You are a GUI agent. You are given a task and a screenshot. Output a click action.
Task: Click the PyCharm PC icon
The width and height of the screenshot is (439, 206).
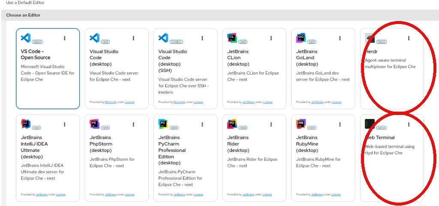pyautogui.click(x=163, y=124)
